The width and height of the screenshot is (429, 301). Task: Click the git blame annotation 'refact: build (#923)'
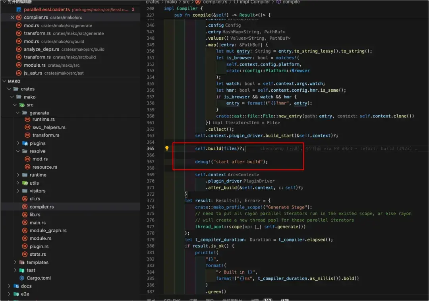click(386, 149)
